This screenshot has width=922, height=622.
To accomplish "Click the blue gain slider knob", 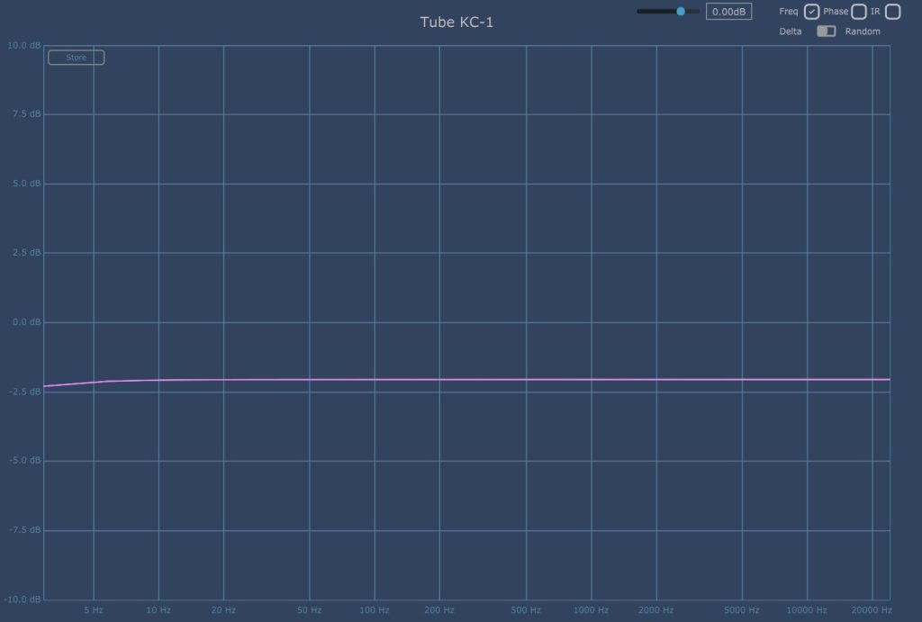I will pyautogui.click(x=681, y=12).
